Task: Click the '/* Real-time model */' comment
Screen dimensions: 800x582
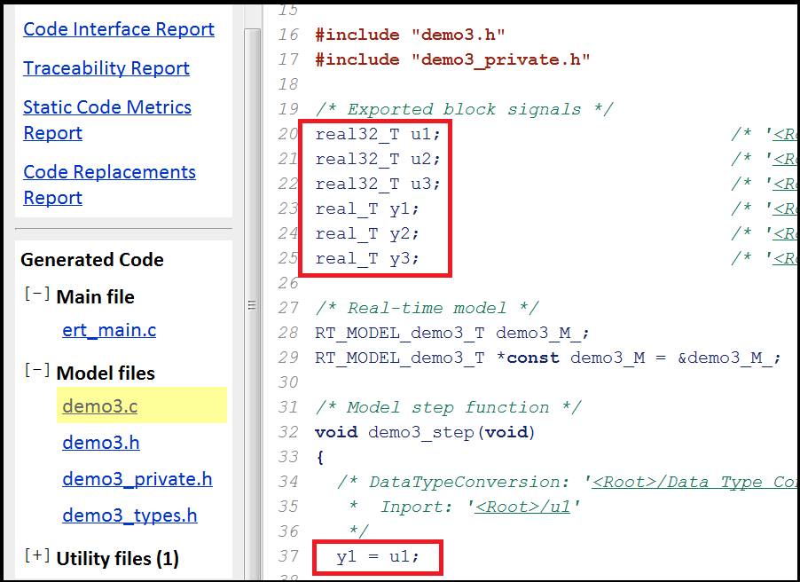Action: click(x=427, y=308)
